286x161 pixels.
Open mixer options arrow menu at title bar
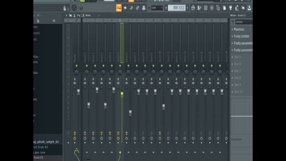pos(67,16)
